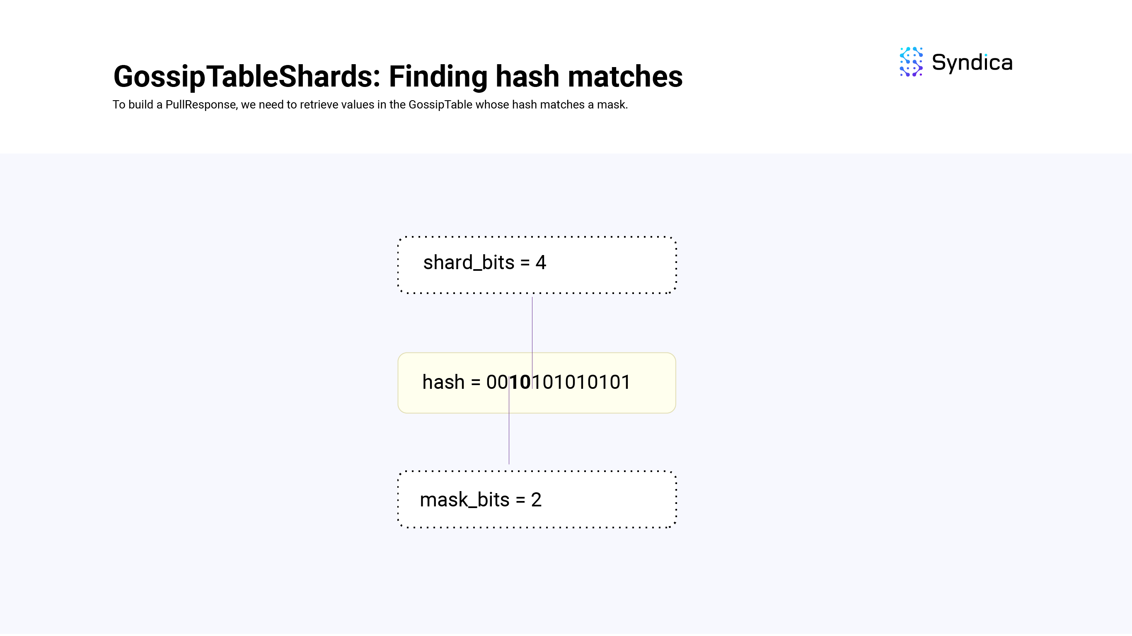
Task: Click the purple line below shard_bits box
Action: pyautogui.click(x=532, y=342)
